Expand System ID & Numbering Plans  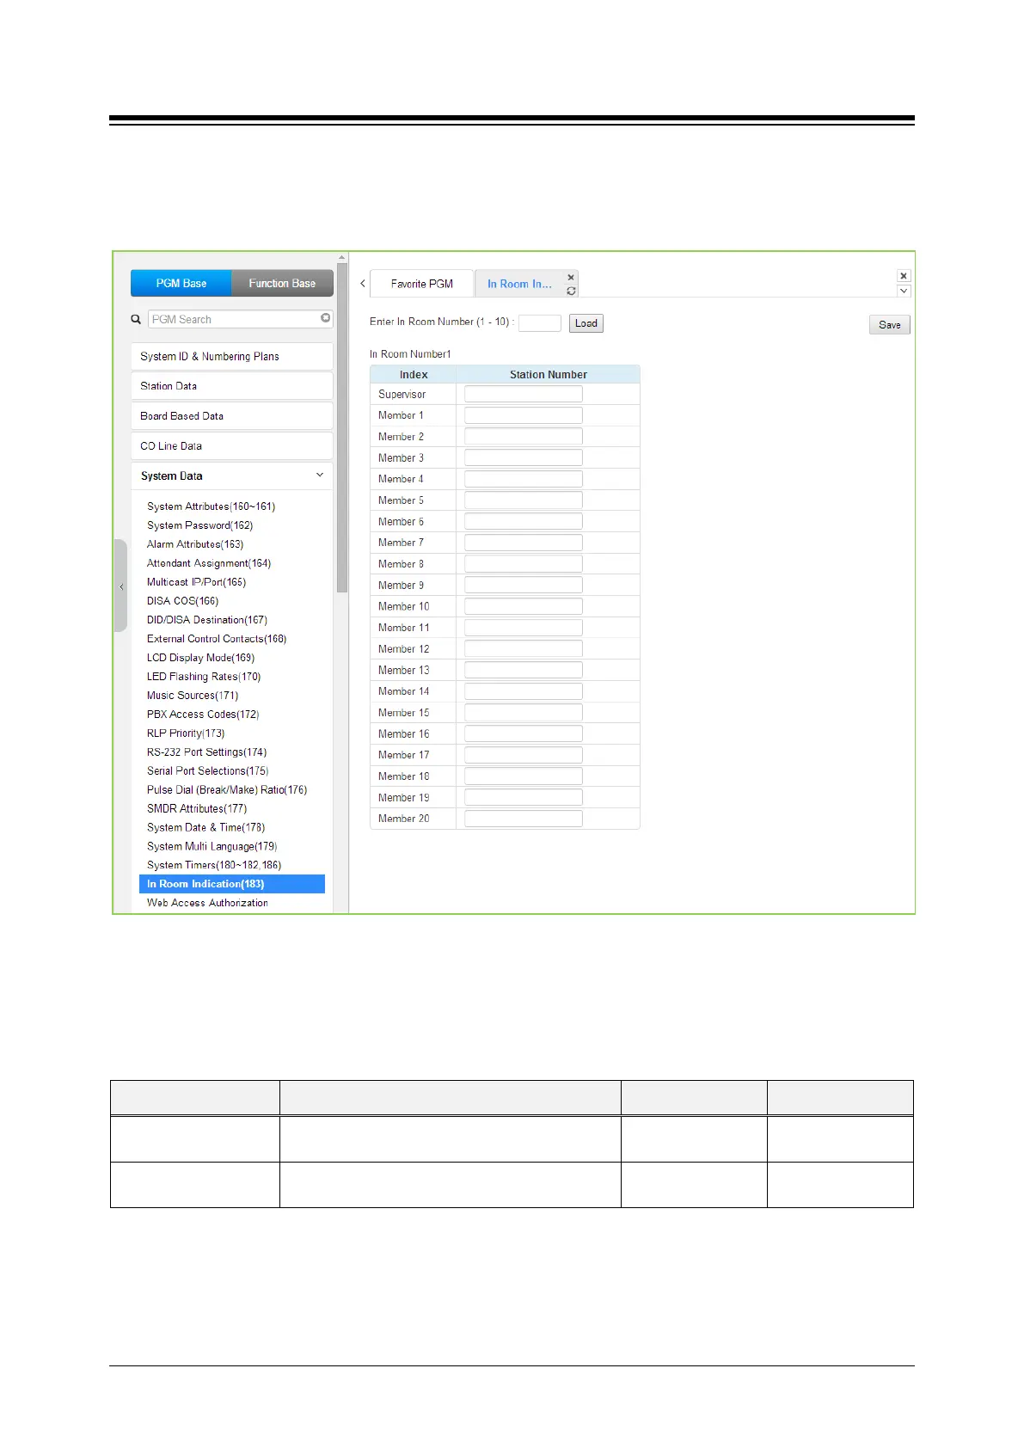click(231, 356)
